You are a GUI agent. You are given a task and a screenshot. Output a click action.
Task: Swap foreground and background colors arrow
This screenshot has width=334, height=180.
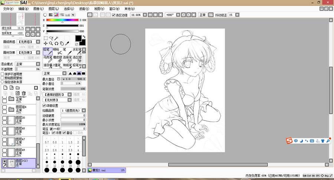84,37
